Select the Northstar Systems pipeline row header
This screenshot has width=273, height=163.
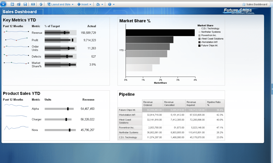coord(130,132)
